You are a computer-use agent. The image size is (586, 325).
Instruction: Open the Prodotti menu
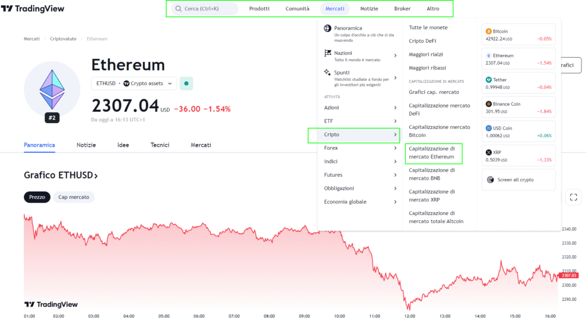259,9
